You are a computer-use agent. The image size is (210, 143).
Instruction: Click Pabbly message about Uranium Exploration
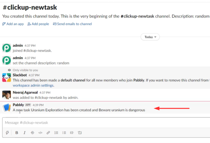tap(79, 110)
